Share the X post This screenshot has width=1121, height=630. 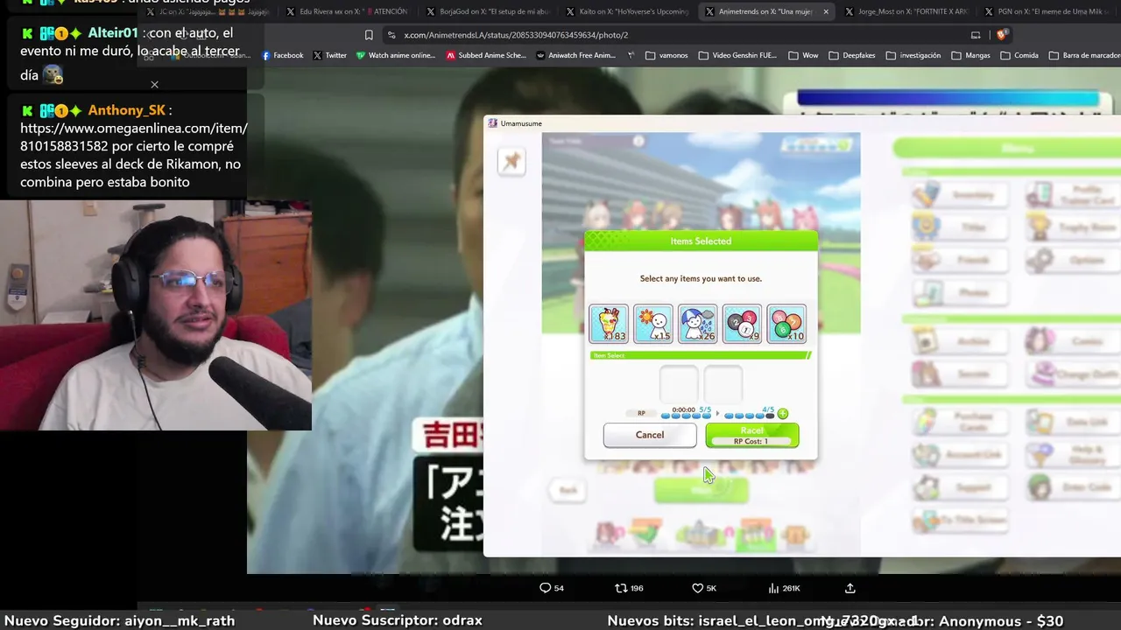850,588
